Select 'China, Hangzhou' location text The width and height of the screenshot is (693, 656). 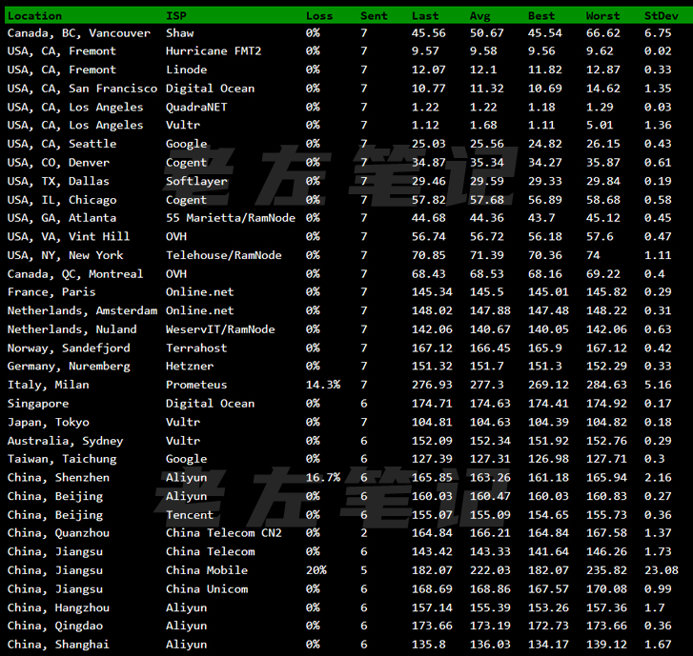point(58,607)
